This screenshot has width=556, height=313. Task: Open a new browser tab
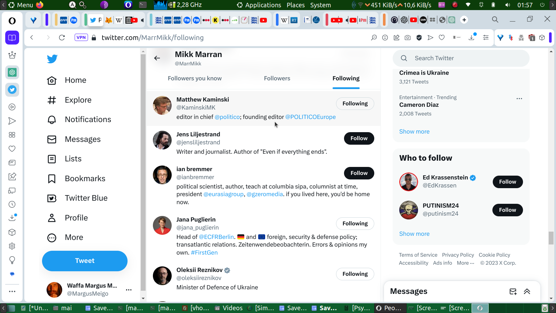(x=464, y=20)
